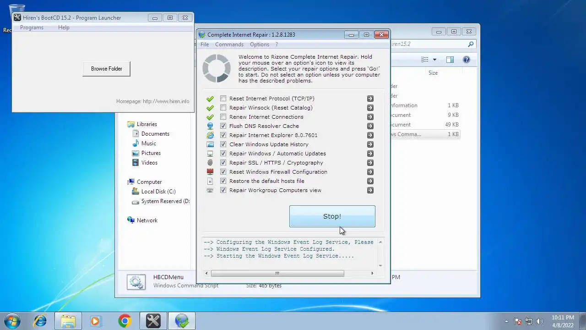Uncheck Flush DNS Resolver Cache
The width and height of the screenshot is (586, 330).
tap(223, 126)
